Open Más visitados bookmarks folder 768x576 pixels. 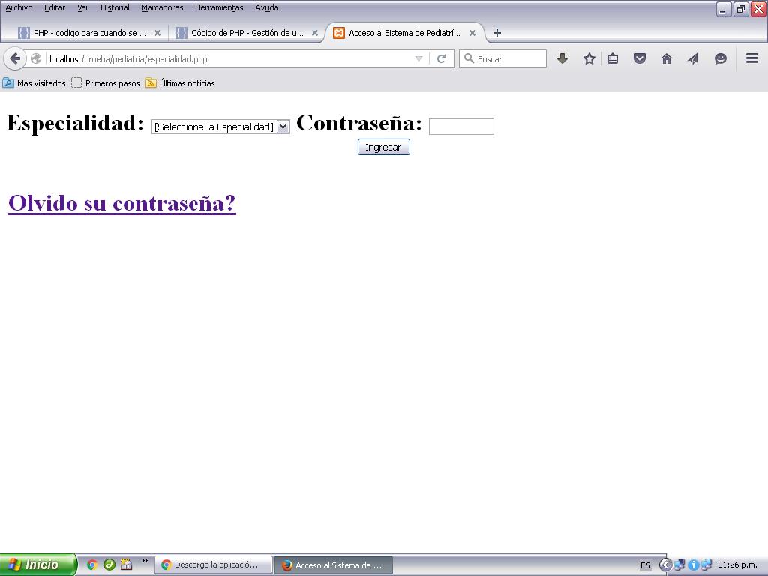point(34,82)
